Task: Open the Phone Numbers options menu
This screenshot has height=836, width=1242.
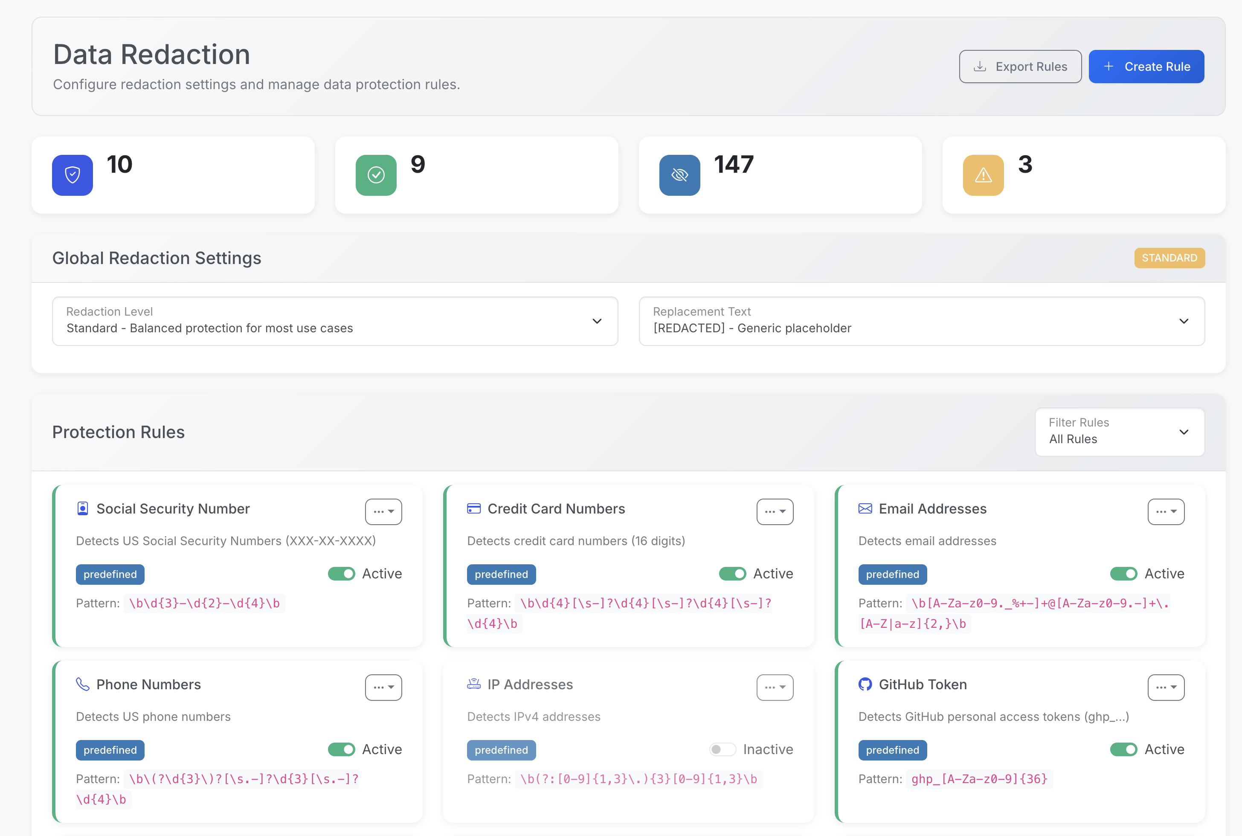Action: (383, 687)
